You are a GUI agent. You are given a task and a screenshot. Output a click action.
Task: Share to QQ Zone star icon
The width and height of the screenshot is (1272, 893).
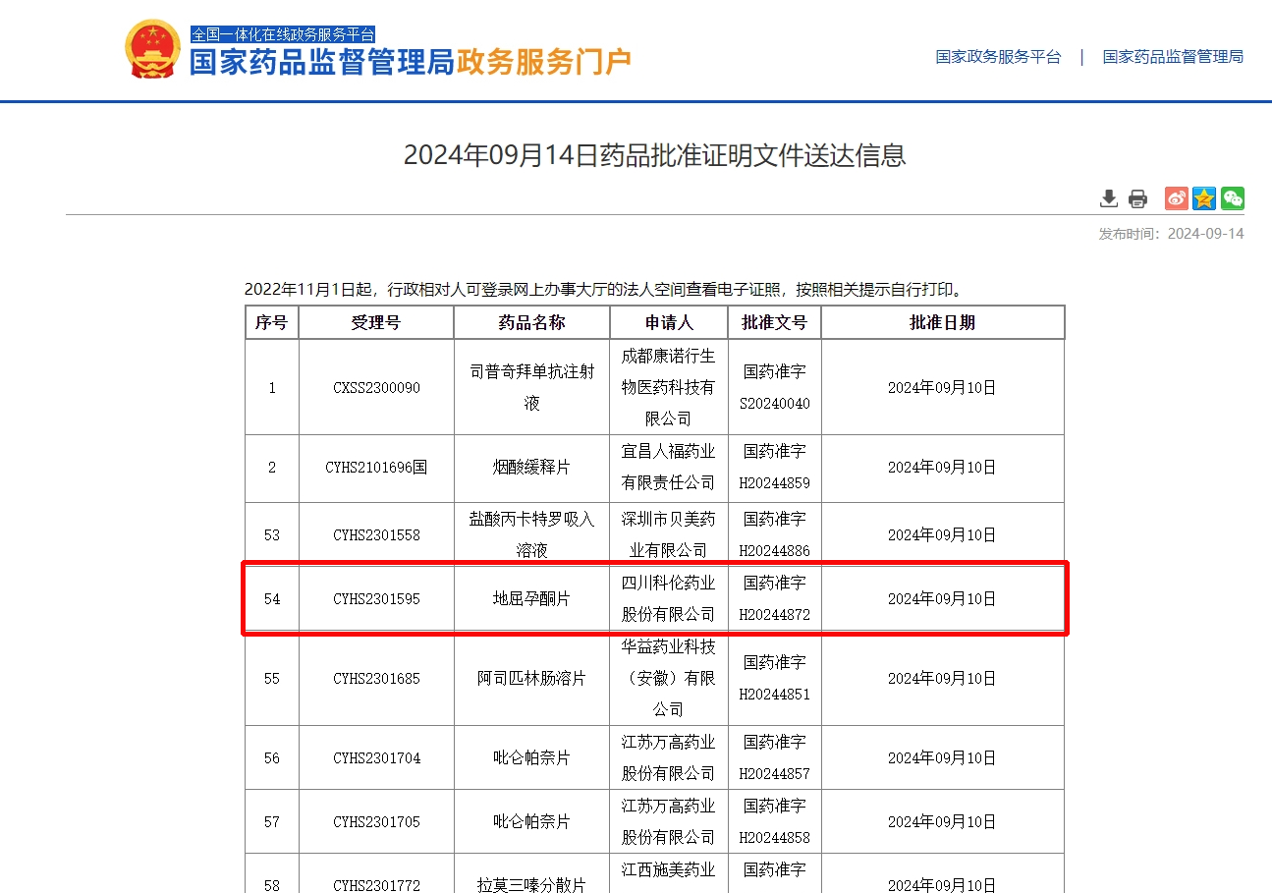1204,198
